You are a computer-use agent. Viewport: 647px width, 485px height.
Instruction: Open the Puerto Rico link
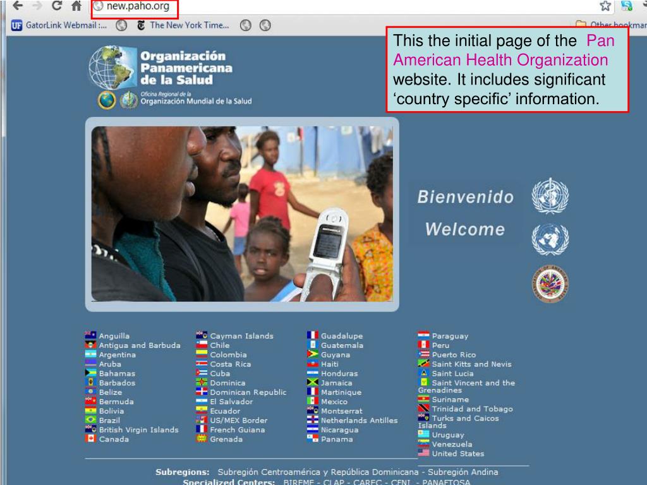[x=454, y=355]
